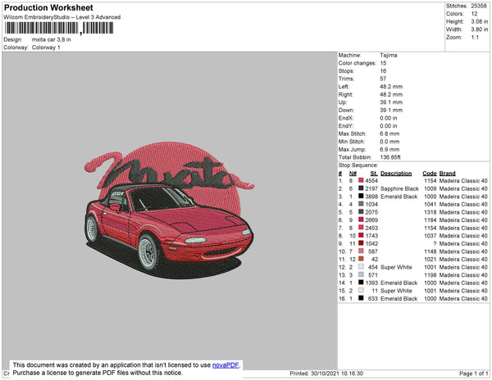Click the Brand column header
Viewport: 492px width, 380px height.
click(448, 174)
